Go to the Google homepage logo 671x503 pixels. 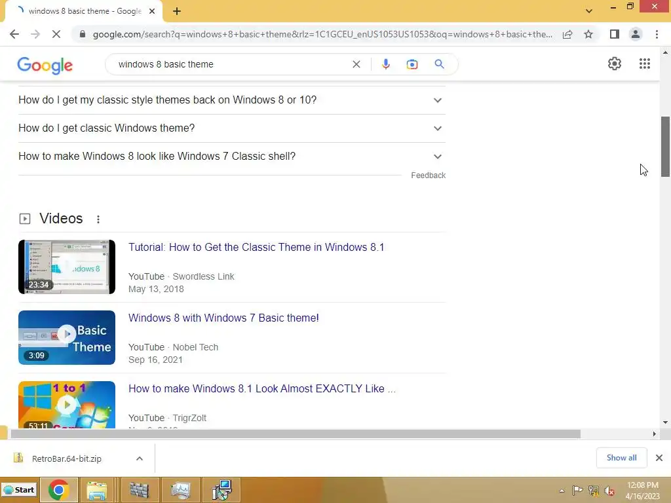[45, 65]
